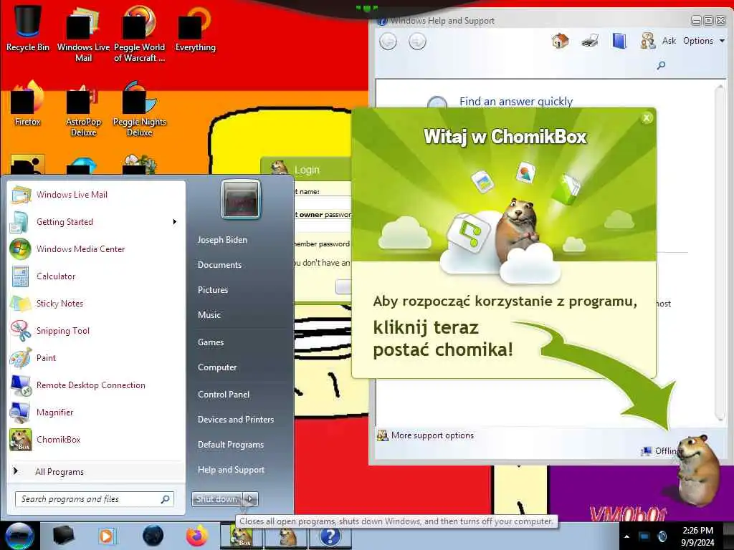Click Ask in Help and Support toolbar
The image size is (734, 550).
point(659,41)
